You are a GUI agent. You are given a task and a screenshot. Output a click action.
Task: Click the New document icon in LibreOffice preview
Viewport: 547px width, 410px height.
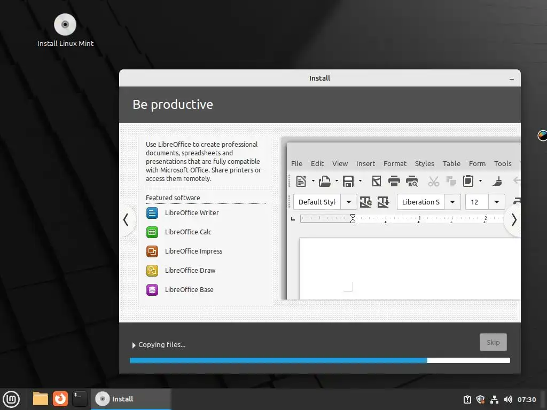coord(301,182)
